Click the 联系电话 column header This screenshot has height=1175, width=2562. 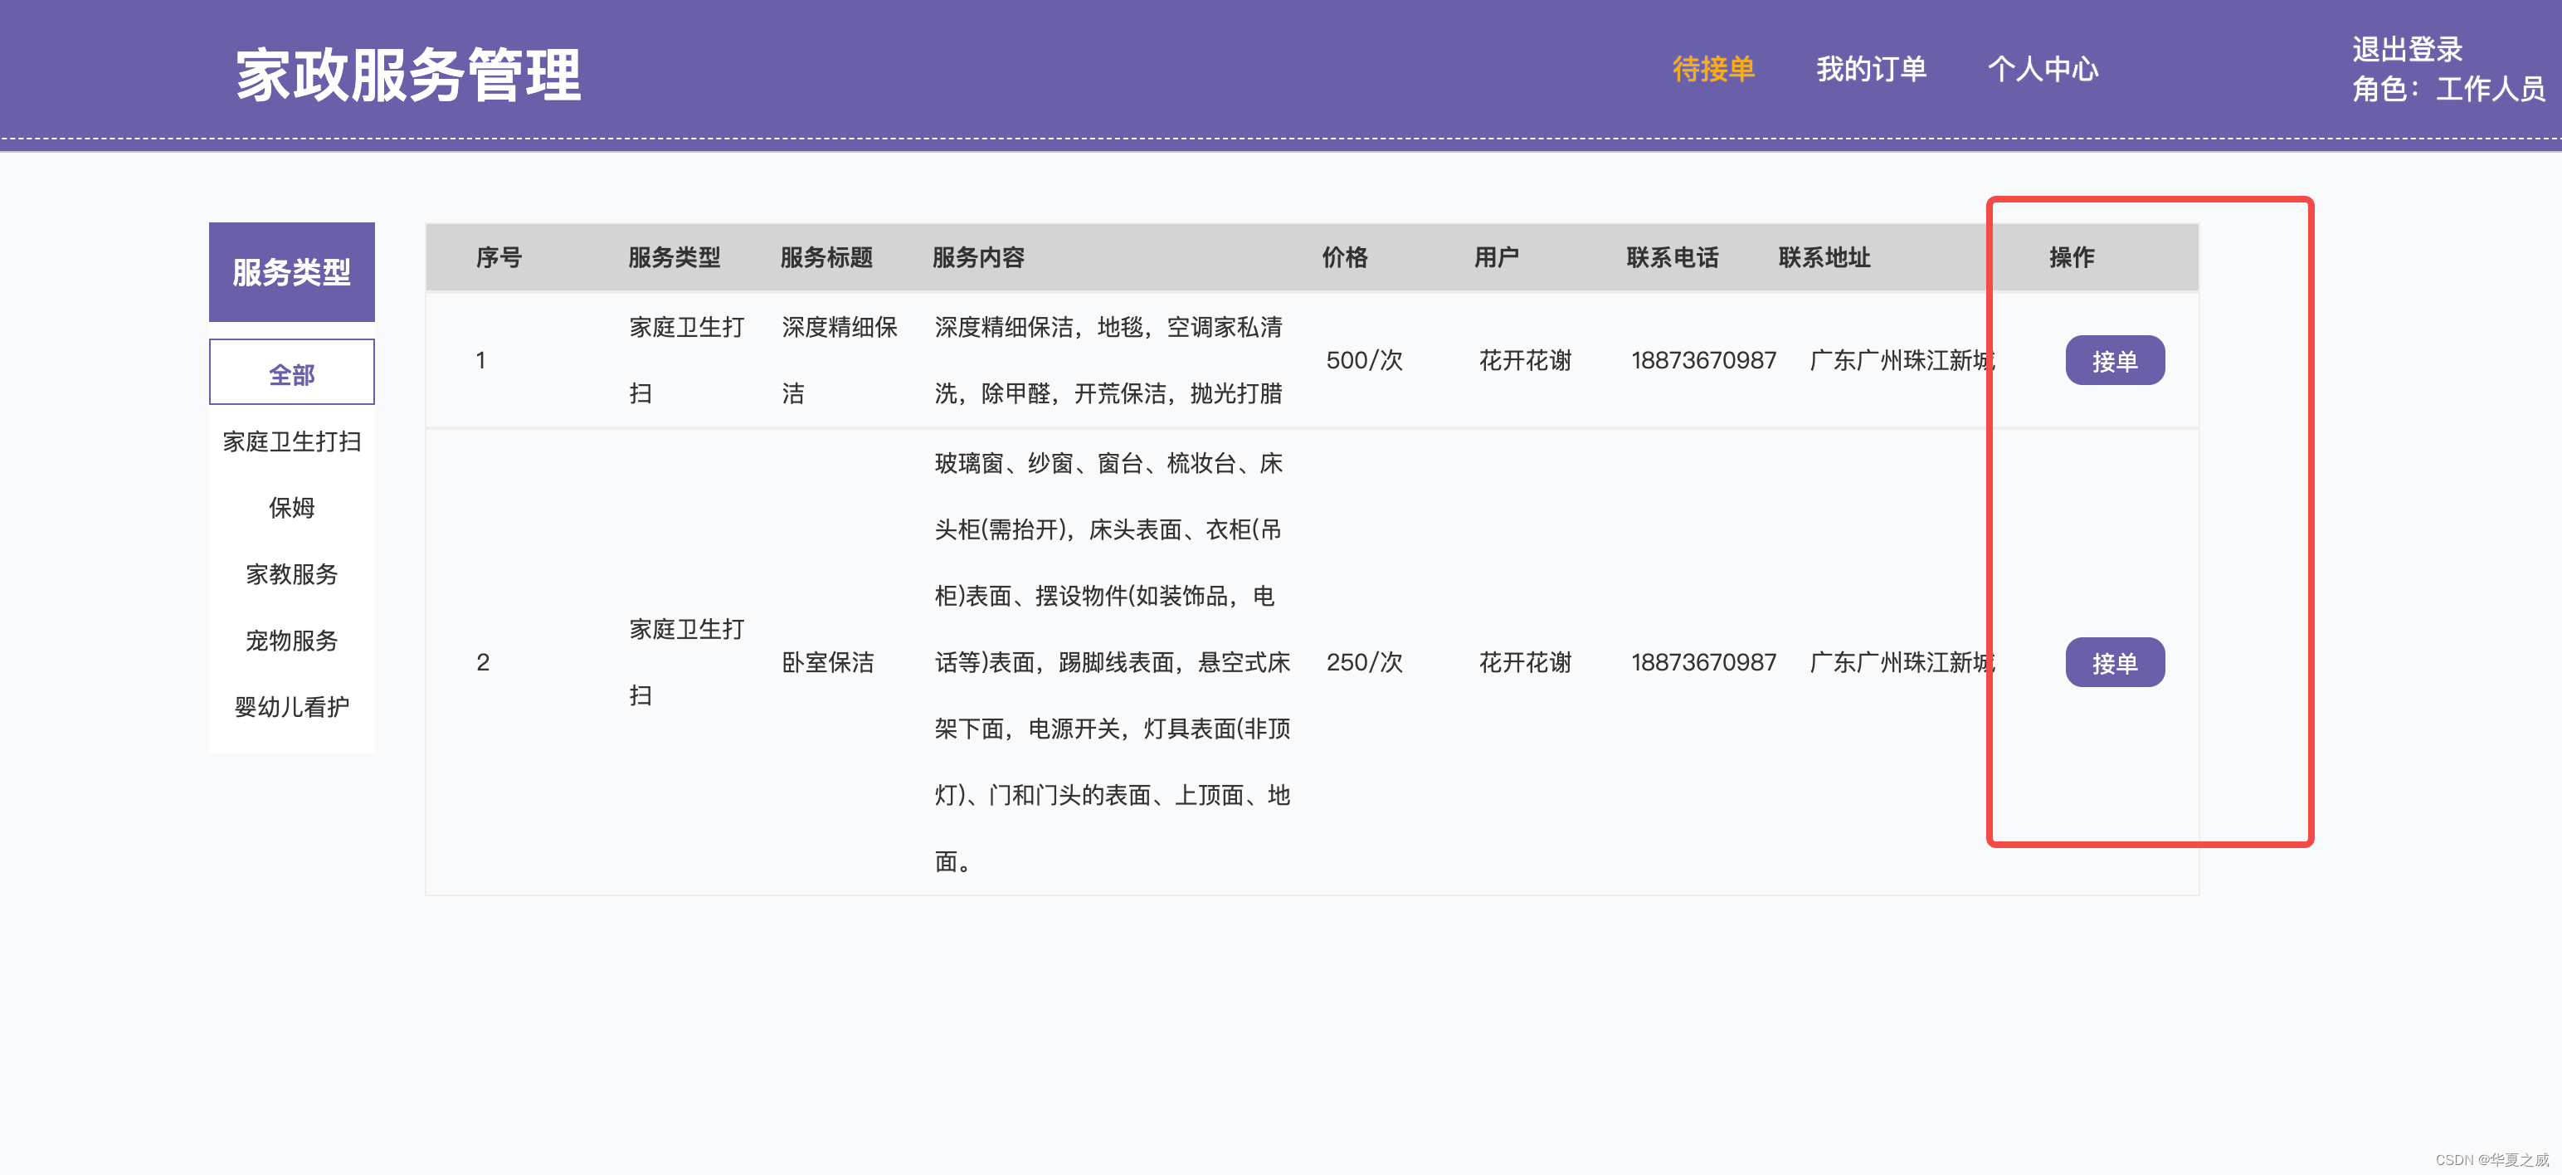[1672, 258]
